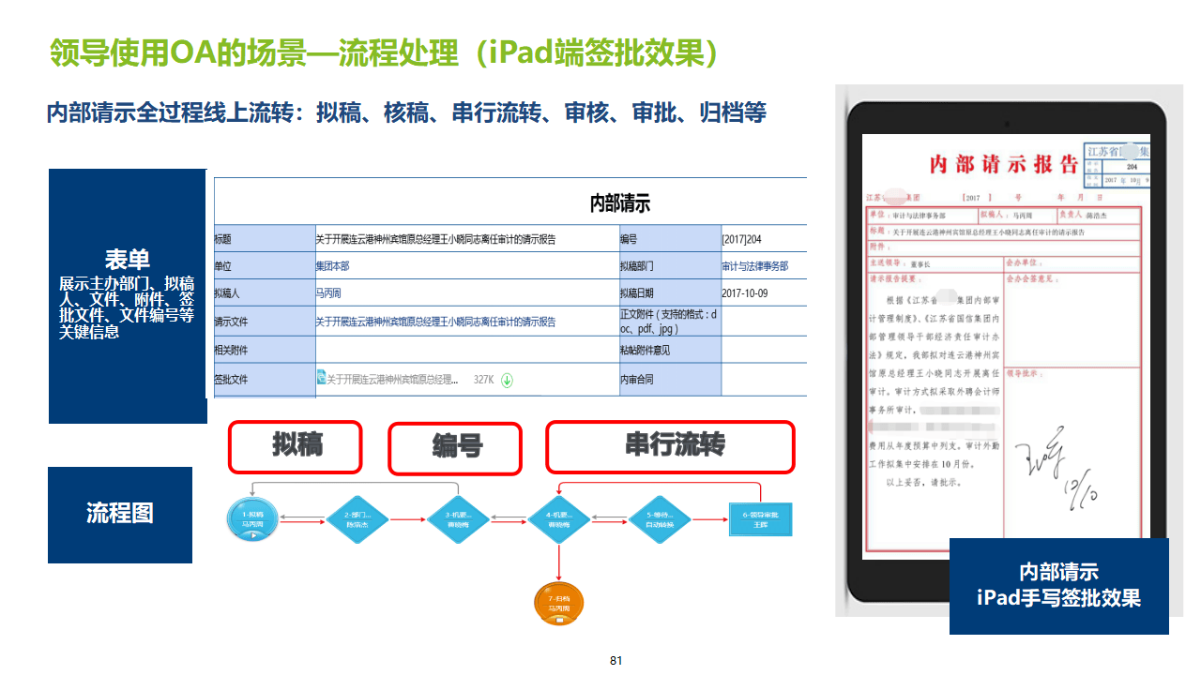
Task: Click the green download arrow beside 327K
Action: click(x=507, y=380)
